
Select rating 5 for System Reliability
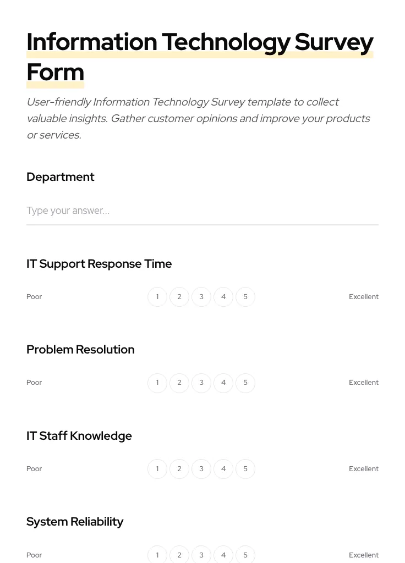coord(245,555)
